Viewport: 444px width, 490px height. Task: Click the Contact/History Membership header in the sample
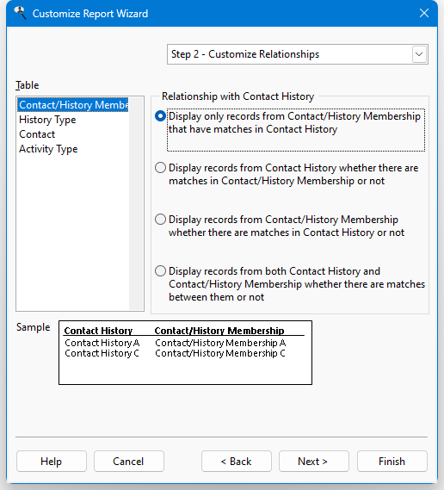pos(219,331)
